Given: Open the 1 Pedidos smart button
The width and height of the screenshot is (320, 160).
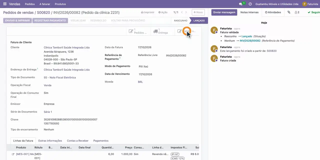Looking at the screenshot, I should click(x=138, y=31).
